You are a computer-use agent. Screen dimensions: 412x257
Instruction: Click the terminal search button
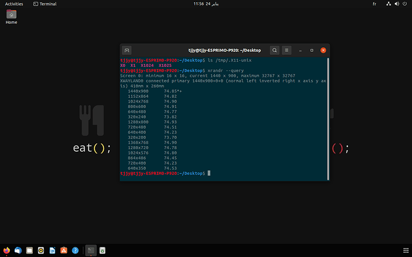tap(274, 50)
